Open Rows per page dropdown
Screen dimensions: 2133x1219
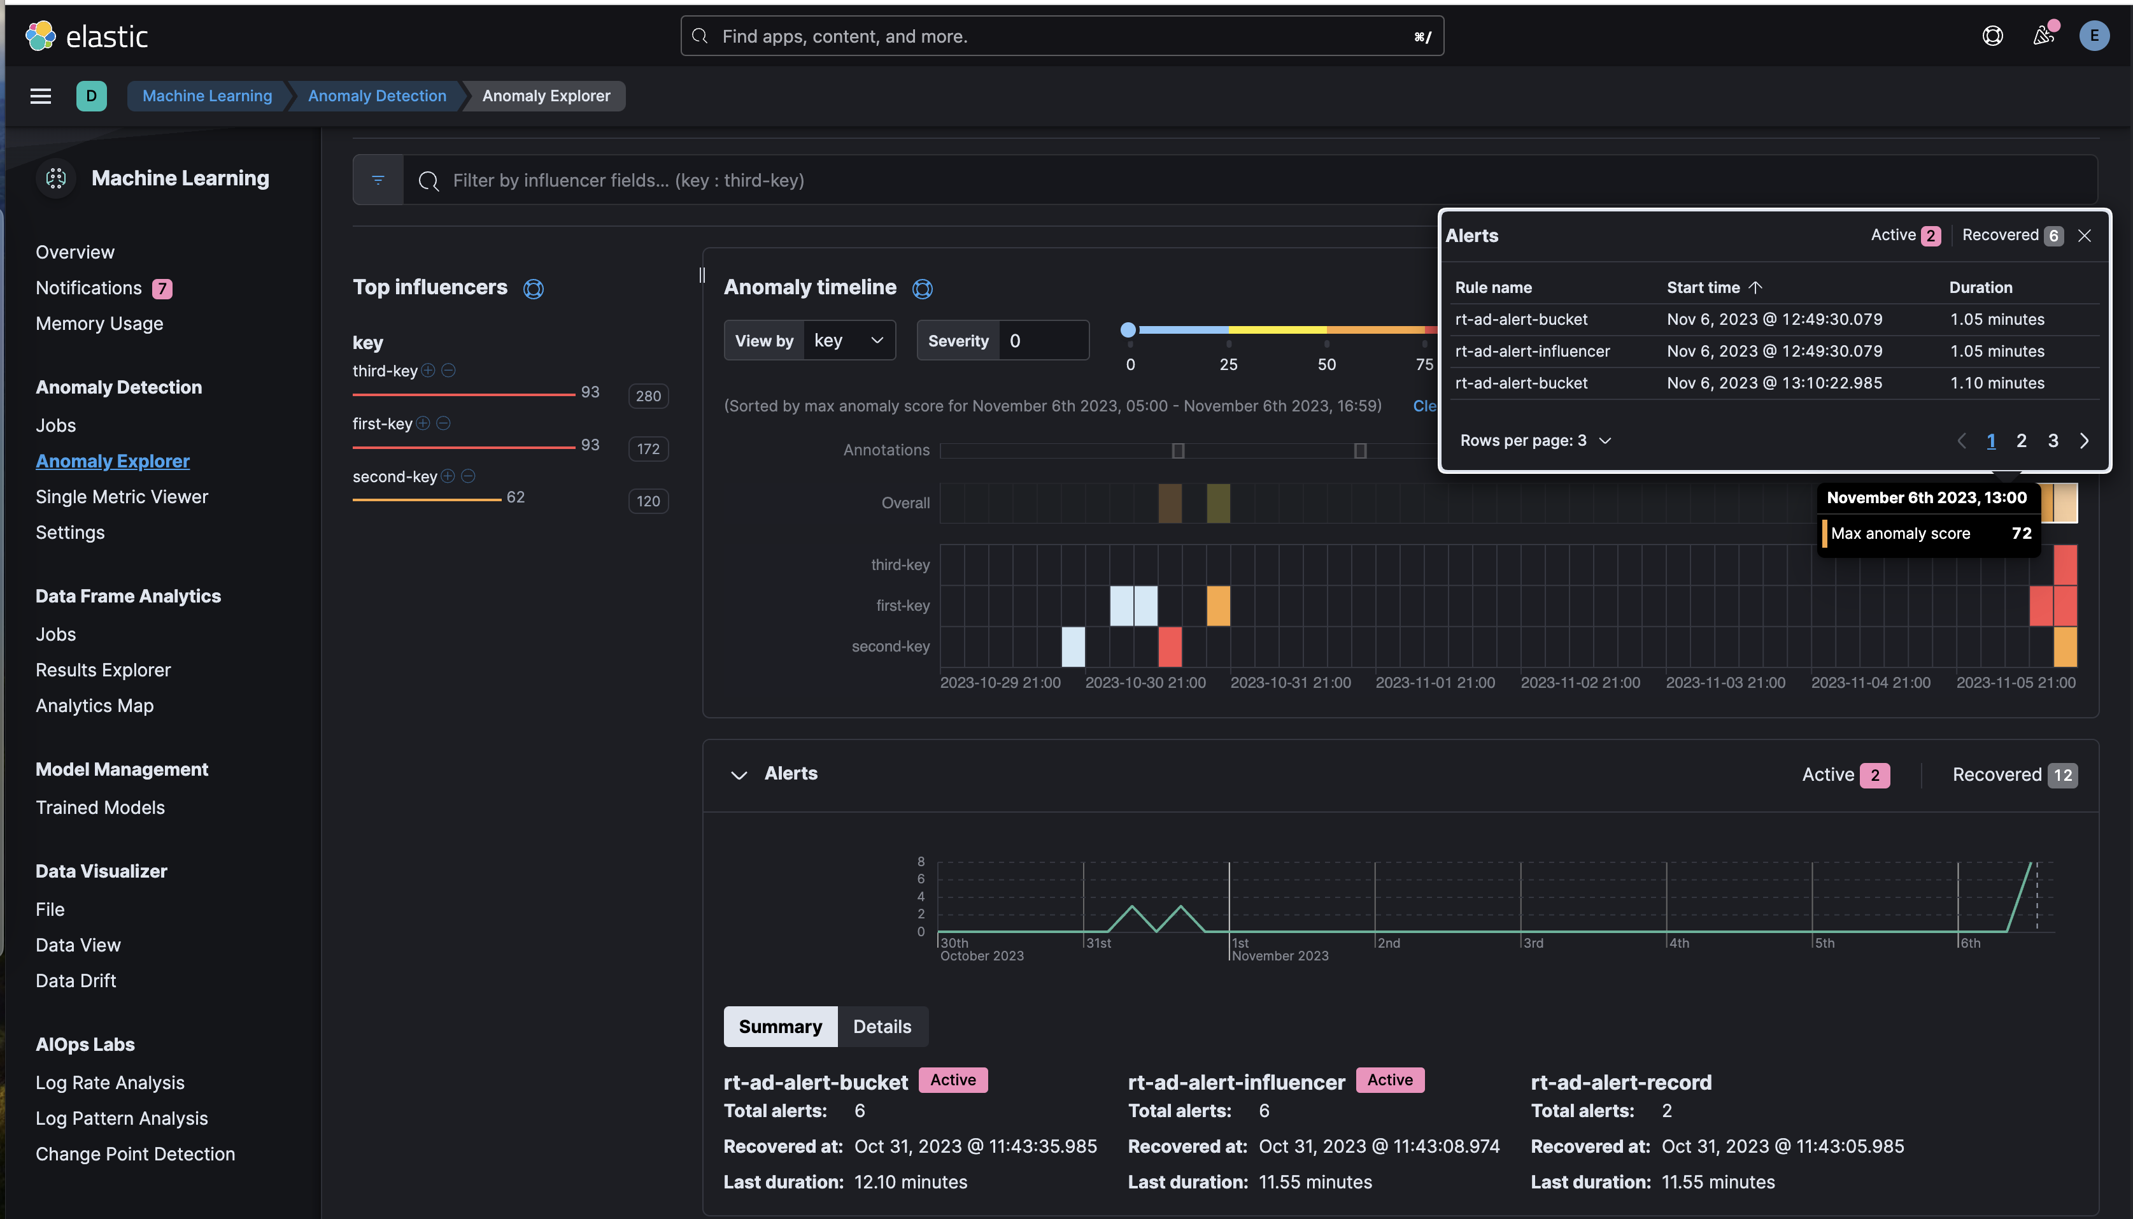(1536, 440)
